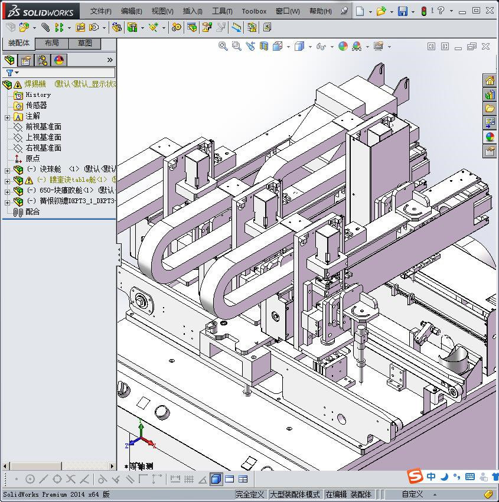Expand the 650 component tree node
The height and width of the screenshot is (502, 499).
(7, 191)
